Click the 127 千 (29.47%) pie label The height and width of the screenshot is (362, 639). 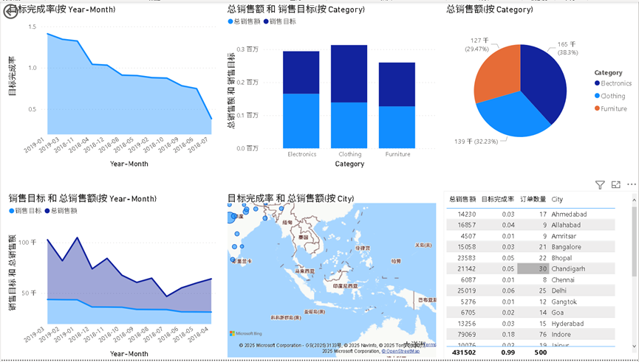(x=476, y=44)
